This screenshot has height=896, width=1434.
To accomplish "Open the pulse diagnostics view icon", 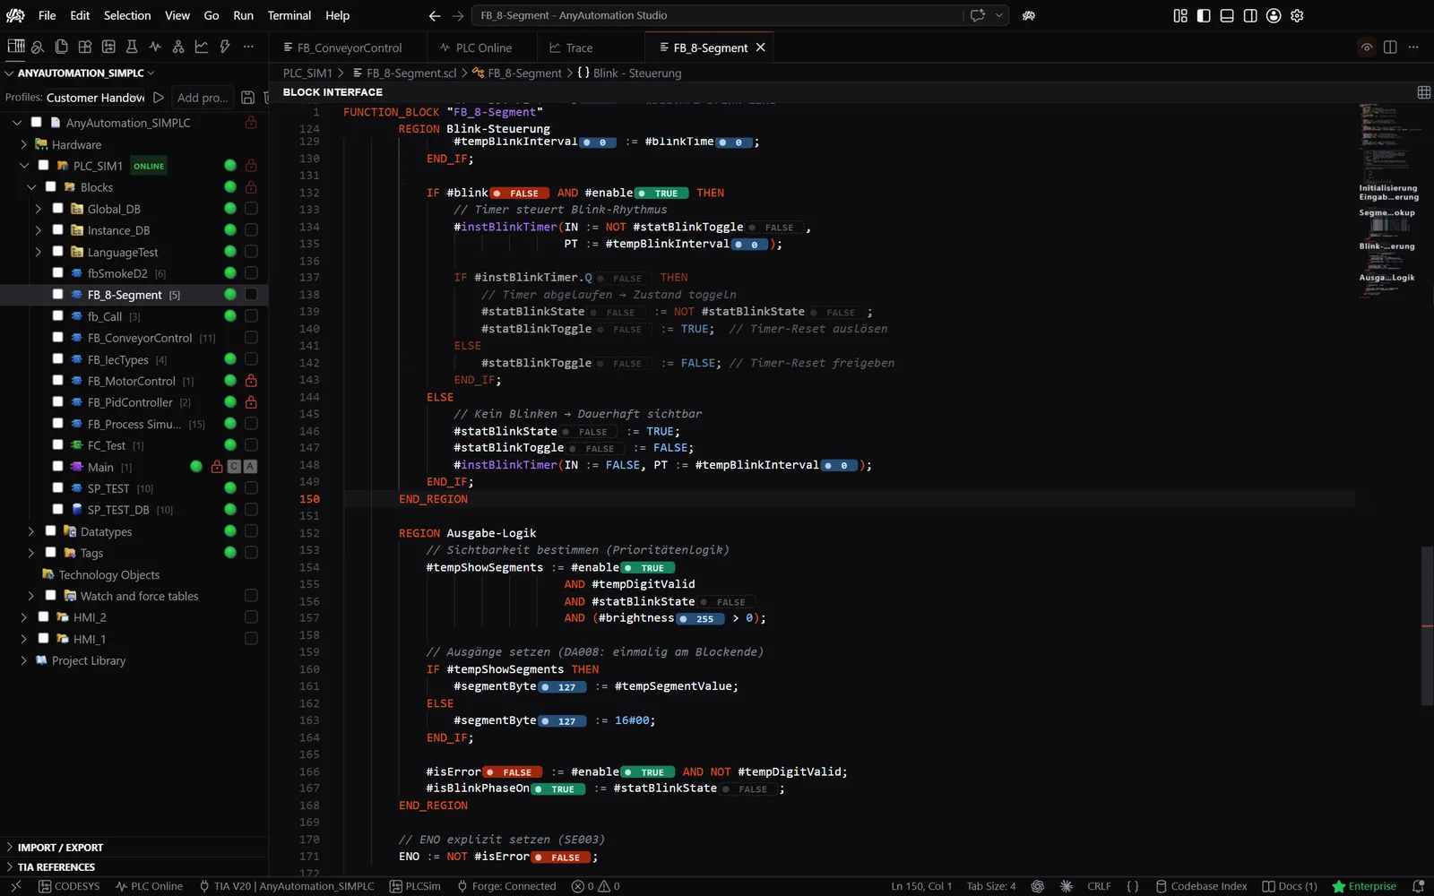I will tap(155, 47).
